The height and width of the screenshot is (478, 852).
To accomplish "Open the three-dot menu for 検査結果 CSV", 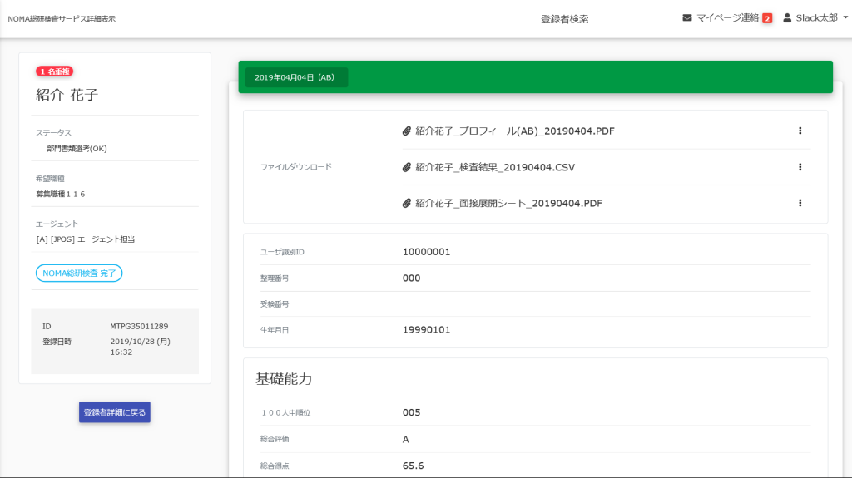I will point(800,167).
